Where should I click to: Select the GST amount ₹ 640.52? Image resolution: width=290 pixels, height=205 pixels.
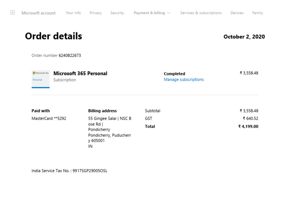[x=250, y=118]
